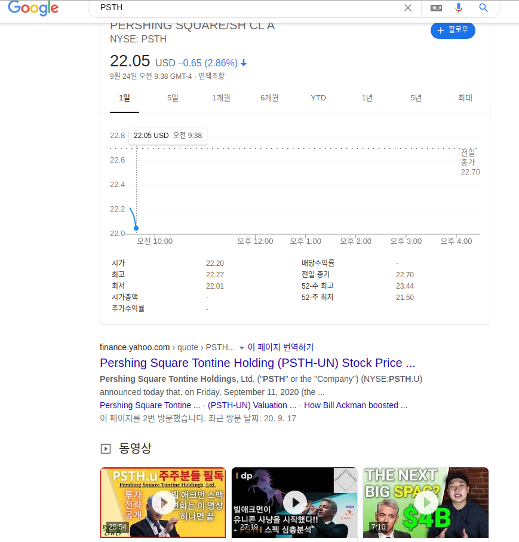Select the 1일 chart tab
Viewport: 519px width, 542px height.
click(124, 98)
